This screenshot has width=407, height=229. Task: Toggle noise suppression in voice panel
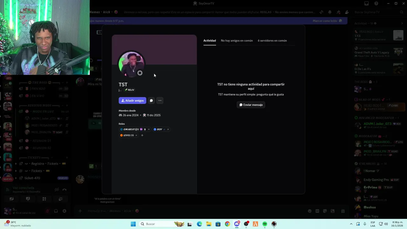(57, 190)
